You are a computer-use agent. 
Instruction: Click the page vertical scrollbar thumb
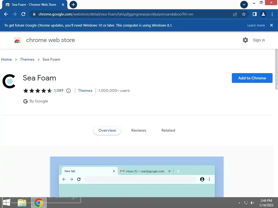point(276,69)
